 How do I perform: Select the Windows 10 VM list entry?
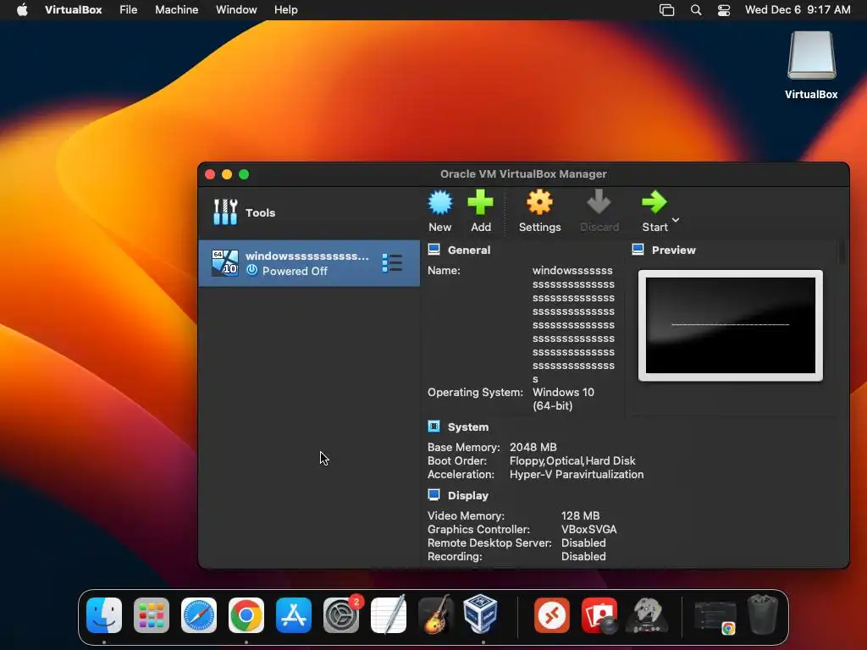coord(309,263)
